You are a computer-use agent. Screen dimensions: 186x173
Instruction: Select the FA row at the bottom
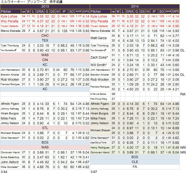tap(135, 167)
